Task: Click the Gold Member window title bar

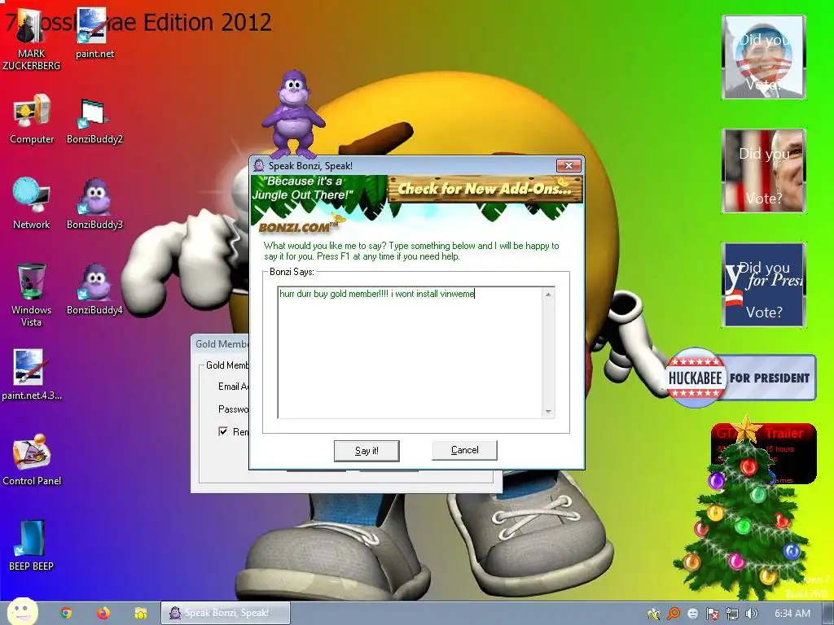Action: (x=220, y=344)
